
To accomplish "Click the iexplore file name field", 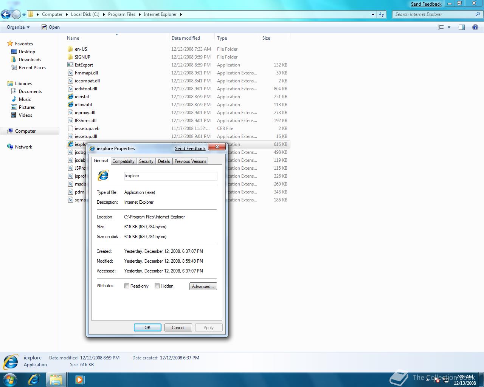I will coord(171,176).
